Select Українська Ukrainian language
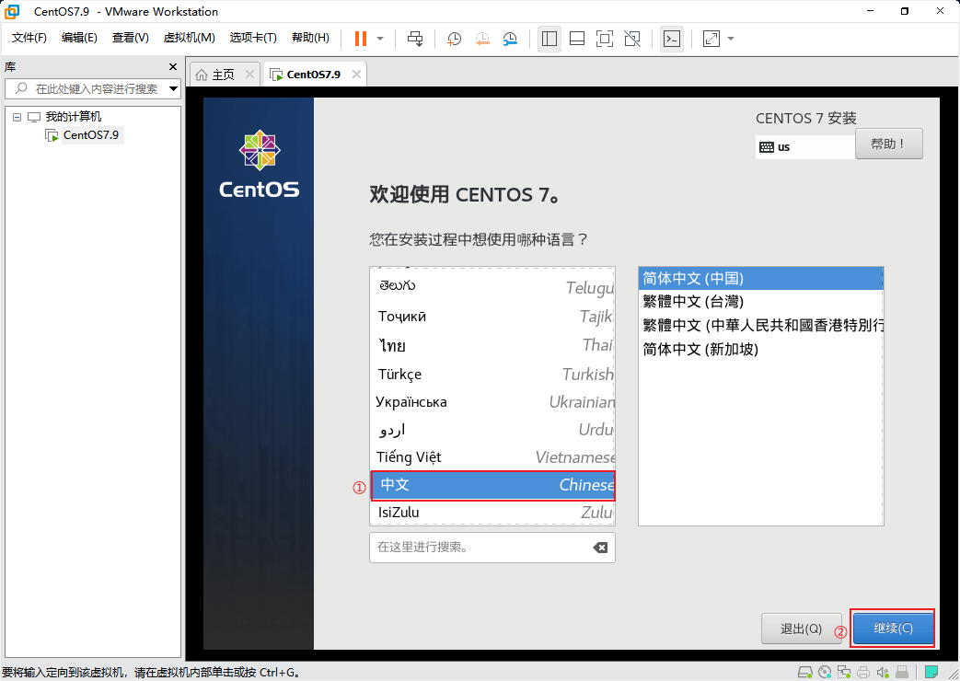960x681 pixels. [492, 402]
